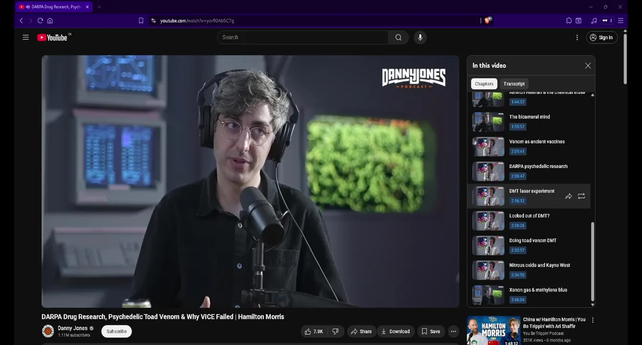The image size is (642, 345).
Task: Save the video to a playlist
Action: 431,332
